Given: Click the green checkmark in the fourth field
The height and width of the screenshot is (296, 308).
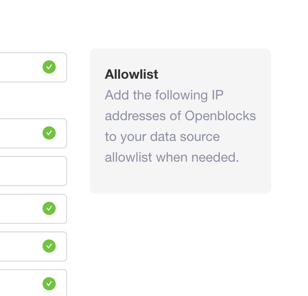Looking at the screenshot, I should click(49, 208).
